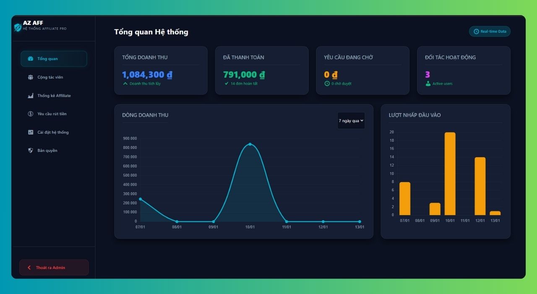Select the settings icon for Cài đặt hệ thống
Image resolution: width=537 pixels, height=294 pixels.
[x=30, y=132]
